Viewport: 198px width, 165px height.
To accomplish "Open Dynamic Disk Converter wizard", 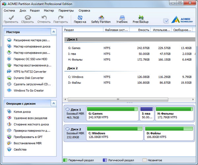I will pyautogui.click(x=28, y=78).
